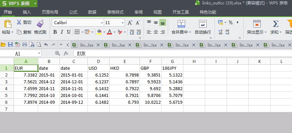Align cell text to the right
Viewport: 292px width, 133px height.
pos(163,32)
